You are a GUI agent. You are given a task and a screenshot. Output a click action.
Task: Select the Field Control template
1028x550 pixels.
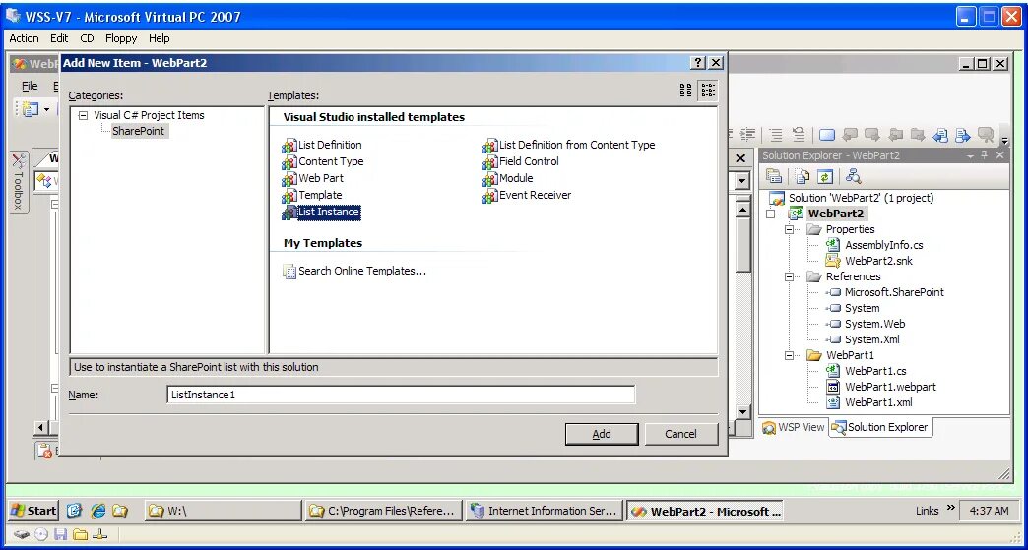point(521,161)
